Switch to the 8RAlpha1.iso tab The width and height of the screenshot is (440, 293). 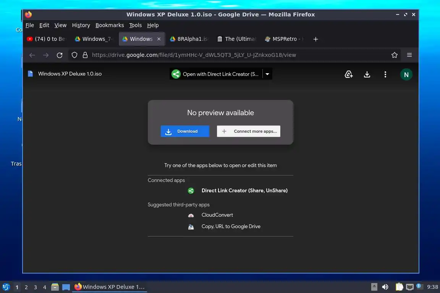point(189,39)
